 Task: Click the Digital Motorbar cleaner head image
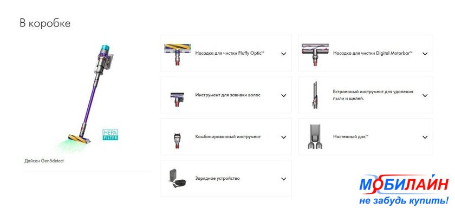coord(315,55)
